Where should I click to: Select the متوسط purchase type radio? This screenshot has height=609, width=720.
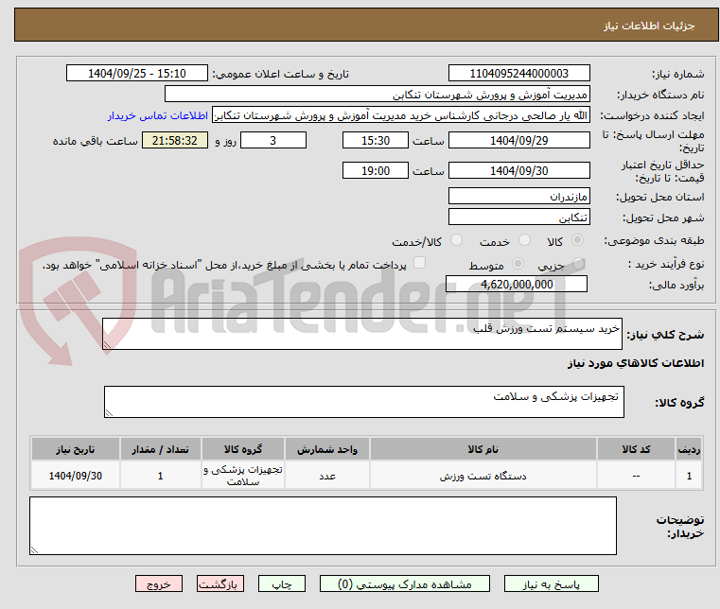point(518,264)
